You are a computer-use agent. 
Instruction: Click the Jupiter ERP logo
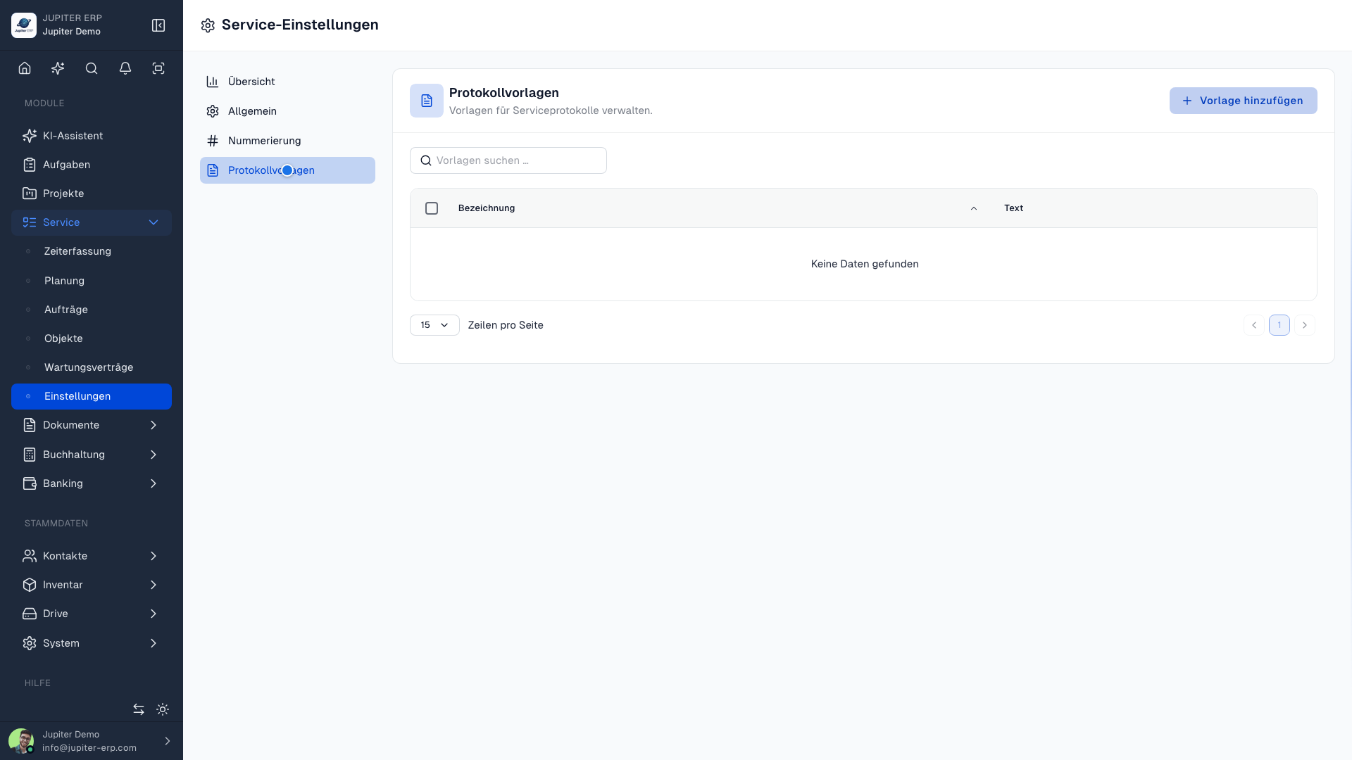tap(24, 25)
